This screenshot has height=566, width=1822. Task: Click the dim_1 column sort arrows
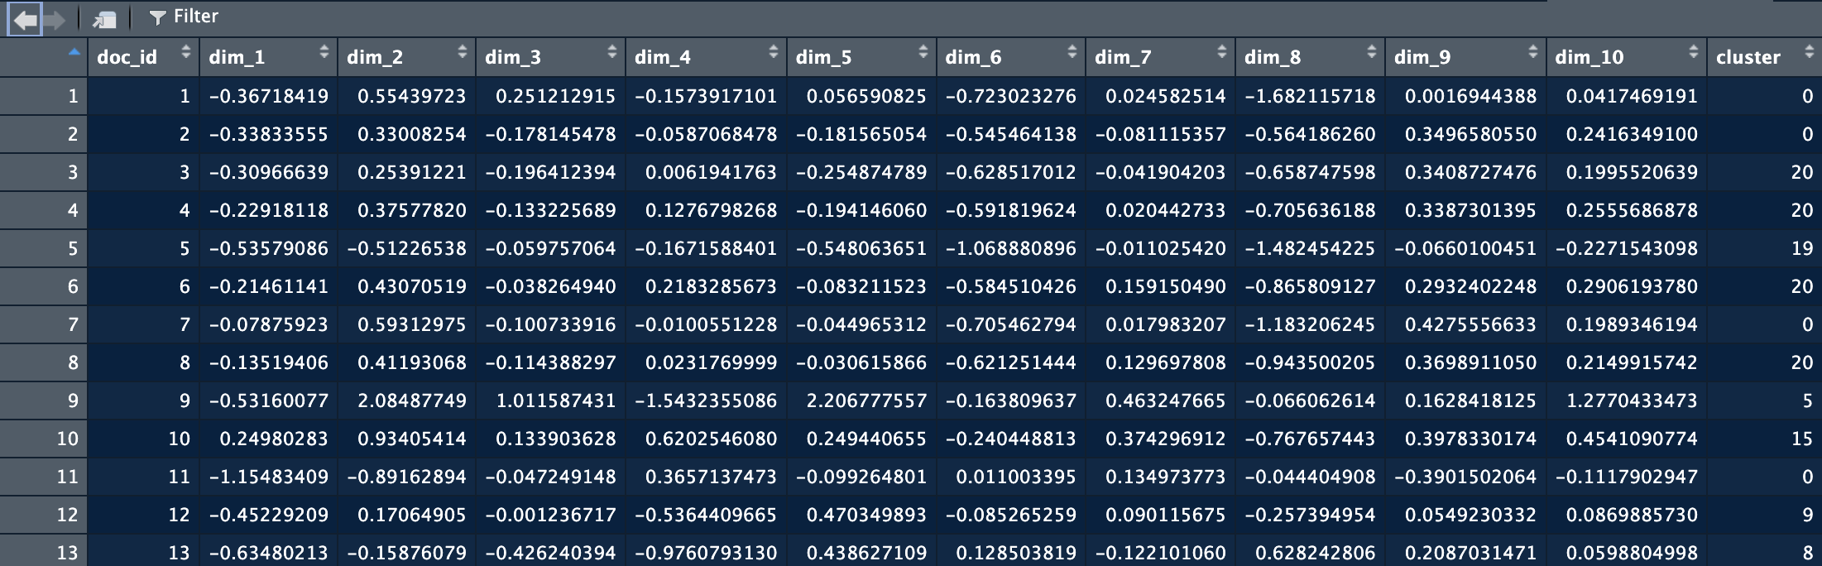pos(324,53)
